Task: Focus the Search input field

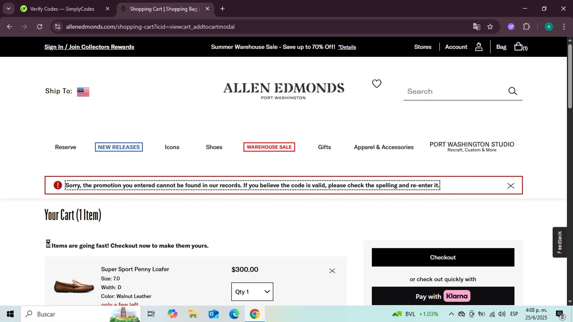Action: click(455, 91)
